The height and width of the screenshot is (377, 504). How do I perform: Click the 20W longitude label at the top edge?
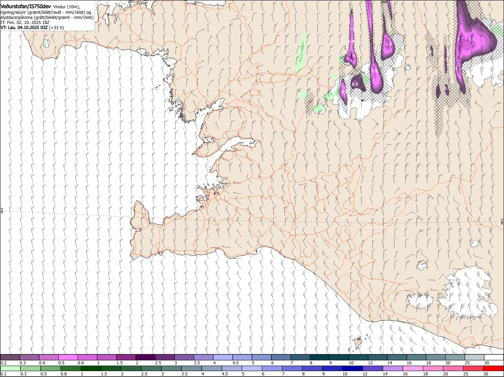coord(384,2)
